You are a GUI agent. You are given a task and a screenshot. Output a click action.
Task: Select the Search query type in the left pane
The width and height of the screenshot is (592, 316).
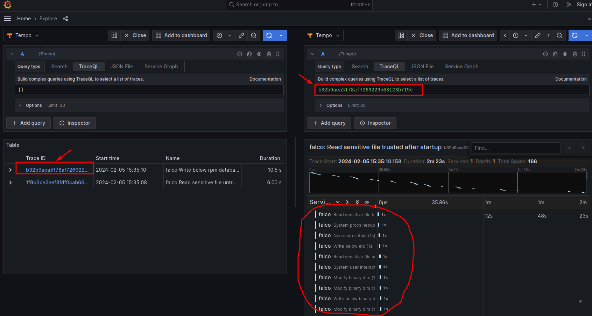59,67
